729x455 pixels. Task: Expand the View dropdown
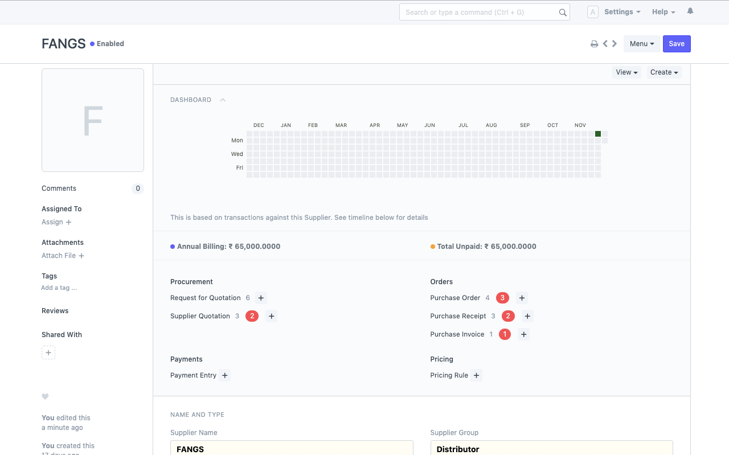(626, 72)
